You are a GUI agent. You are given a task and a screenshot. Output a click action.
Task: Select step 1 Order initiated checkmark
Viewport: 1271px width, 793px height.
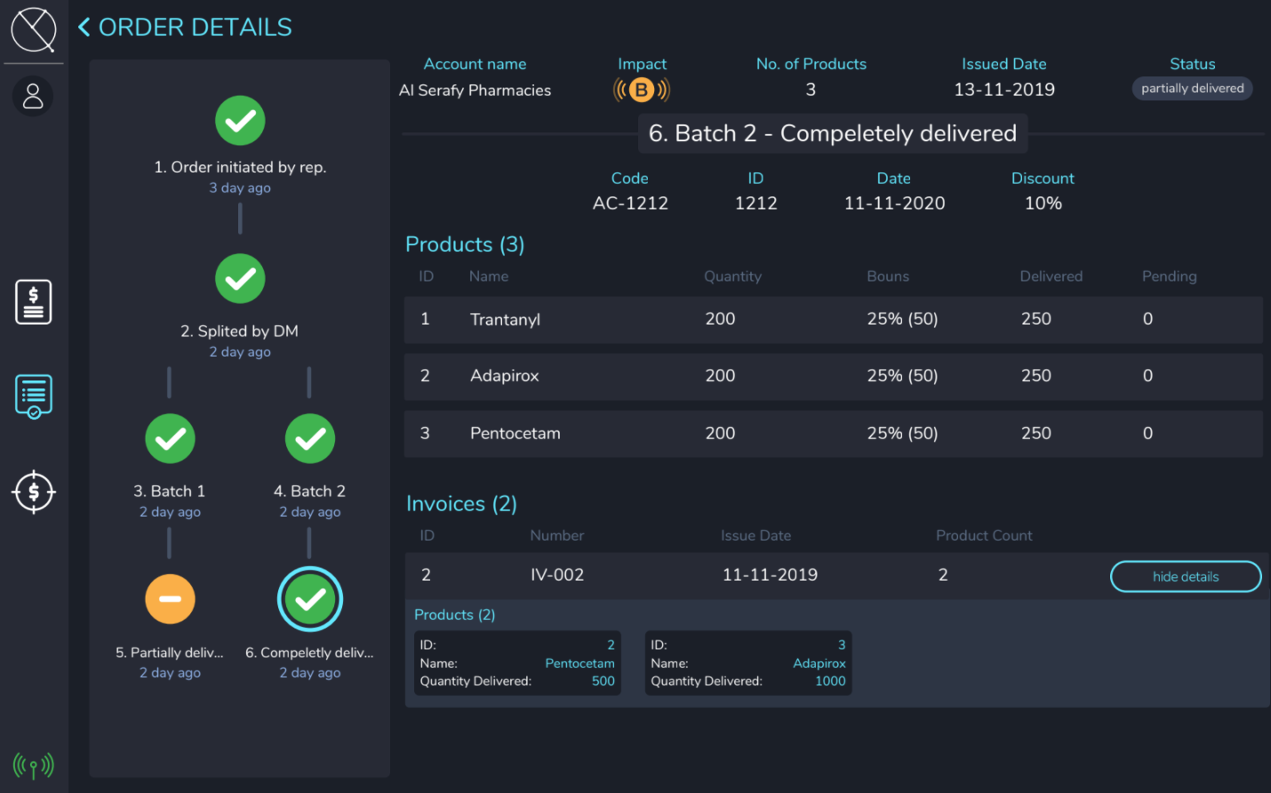[240, 120]
